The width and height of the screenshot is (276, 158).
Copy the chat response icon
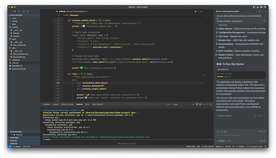click(x=261, y=116)
